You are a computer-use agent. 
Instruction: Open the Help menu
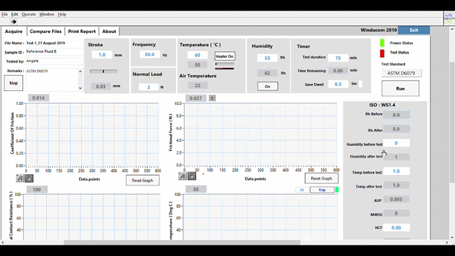click(x=62, y=15)
